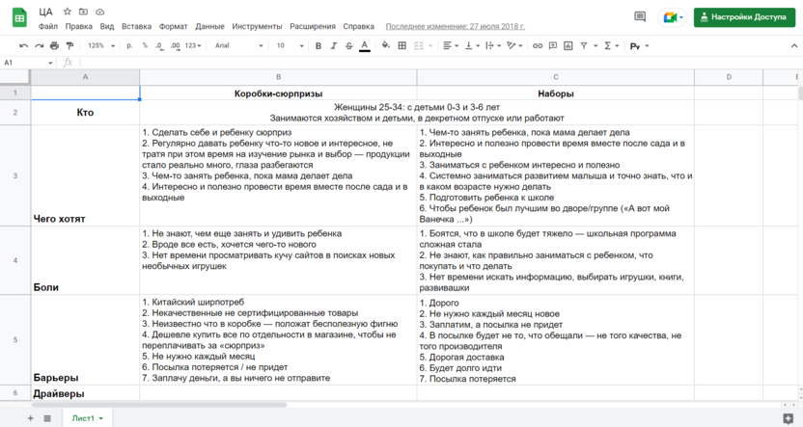Viewport: 803px width, 427px height.
Task: Print the spreadsheet using the printer icon
Action: coord(54,45)
